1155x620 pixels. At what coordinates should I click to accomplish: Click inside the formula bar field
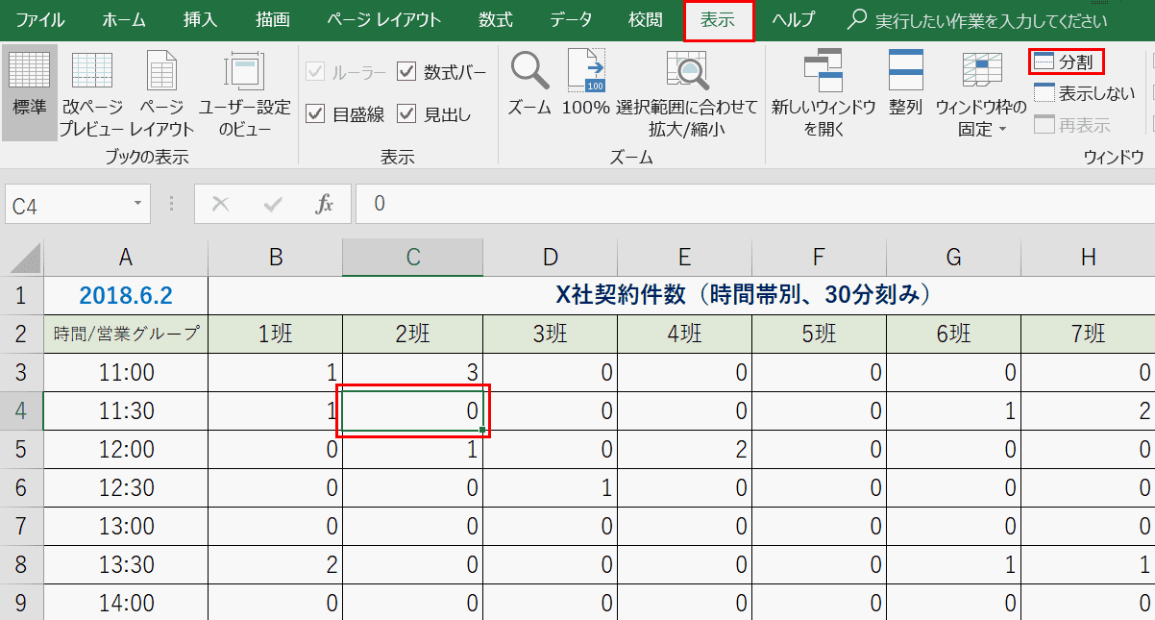[x=755, y=204]
